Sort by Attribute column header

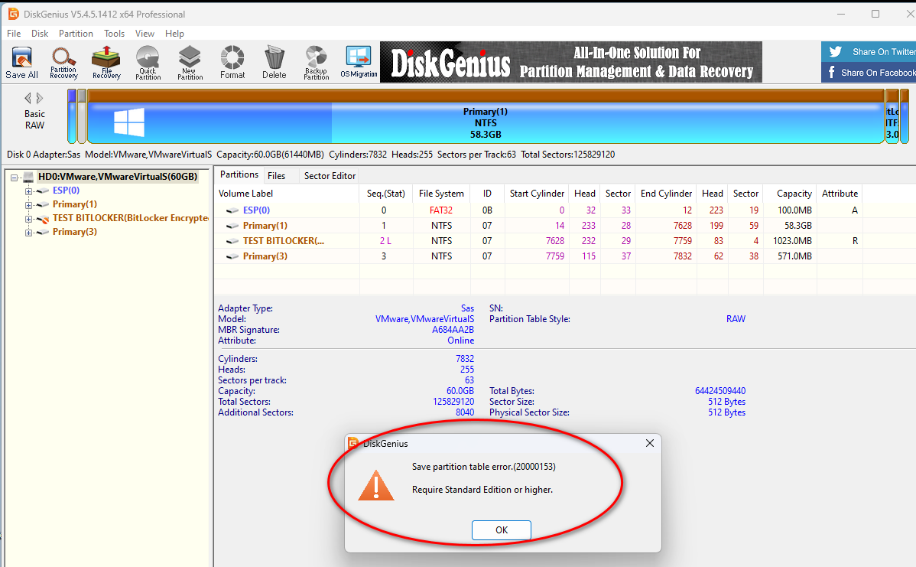point(840,194)
